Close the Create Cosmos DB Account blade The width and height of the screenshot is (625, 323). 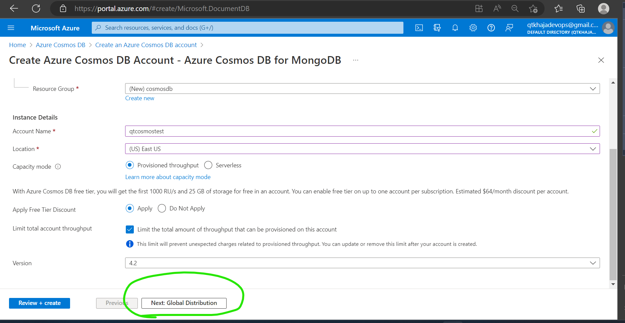[601, 60]
